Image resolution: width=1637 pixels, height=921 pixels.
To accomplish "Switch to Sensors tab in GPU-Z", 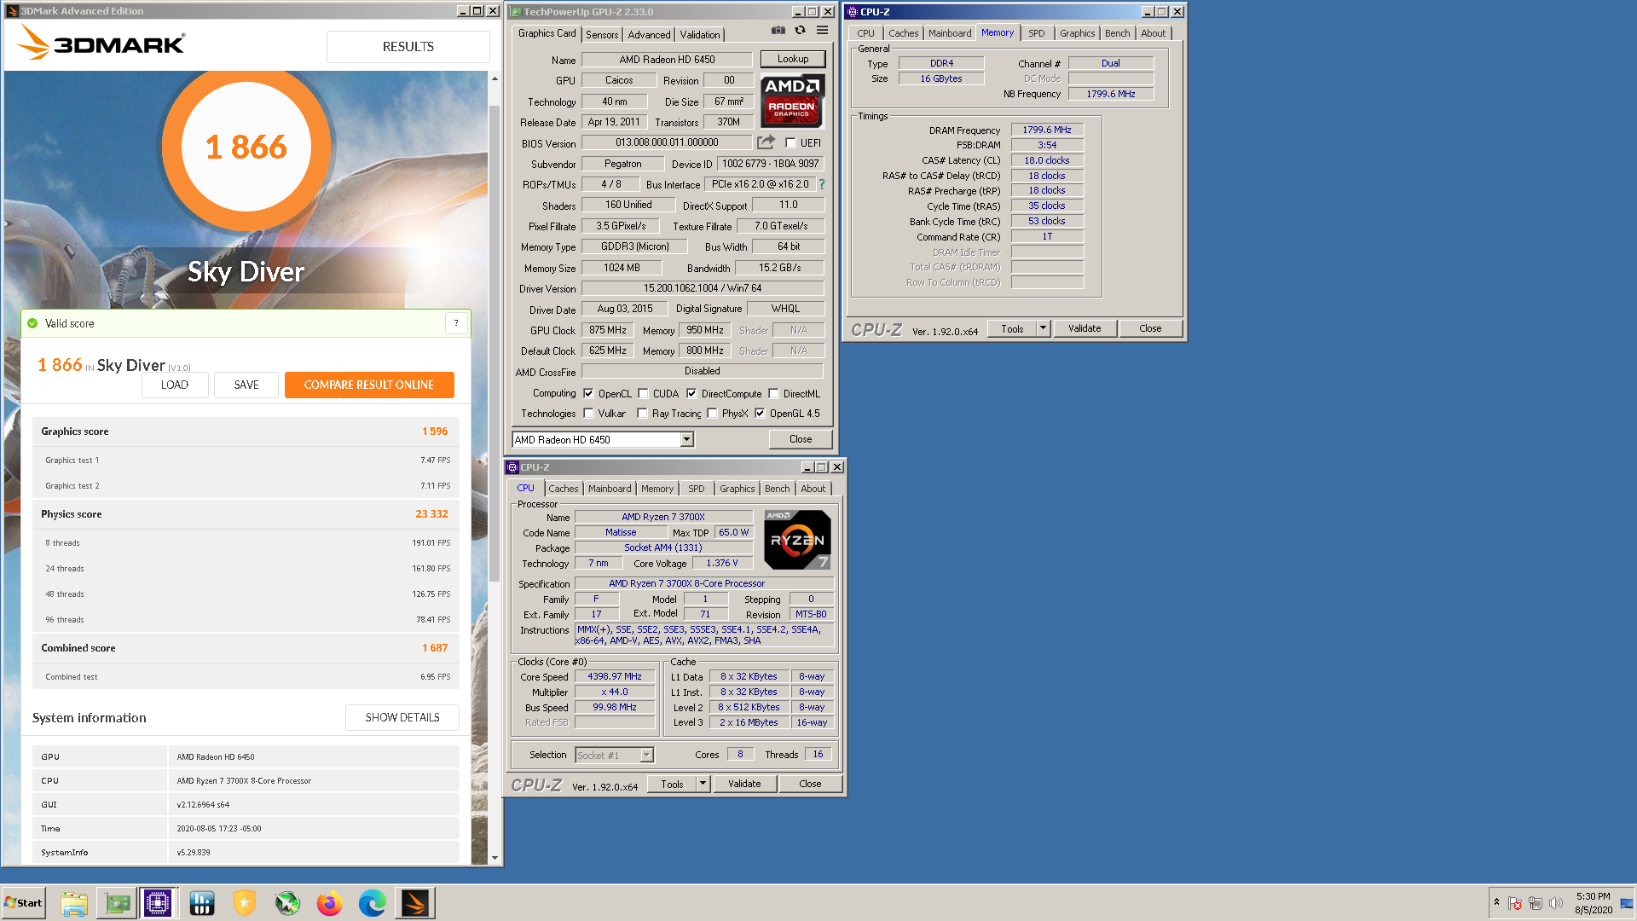I will coord(602,35).
